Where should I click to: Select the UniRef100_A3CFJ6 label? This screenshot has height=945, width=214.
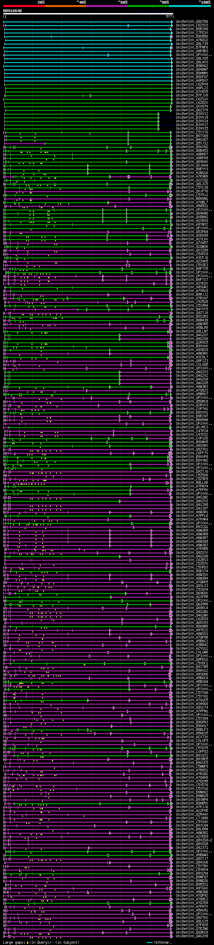tap(192, 257)
